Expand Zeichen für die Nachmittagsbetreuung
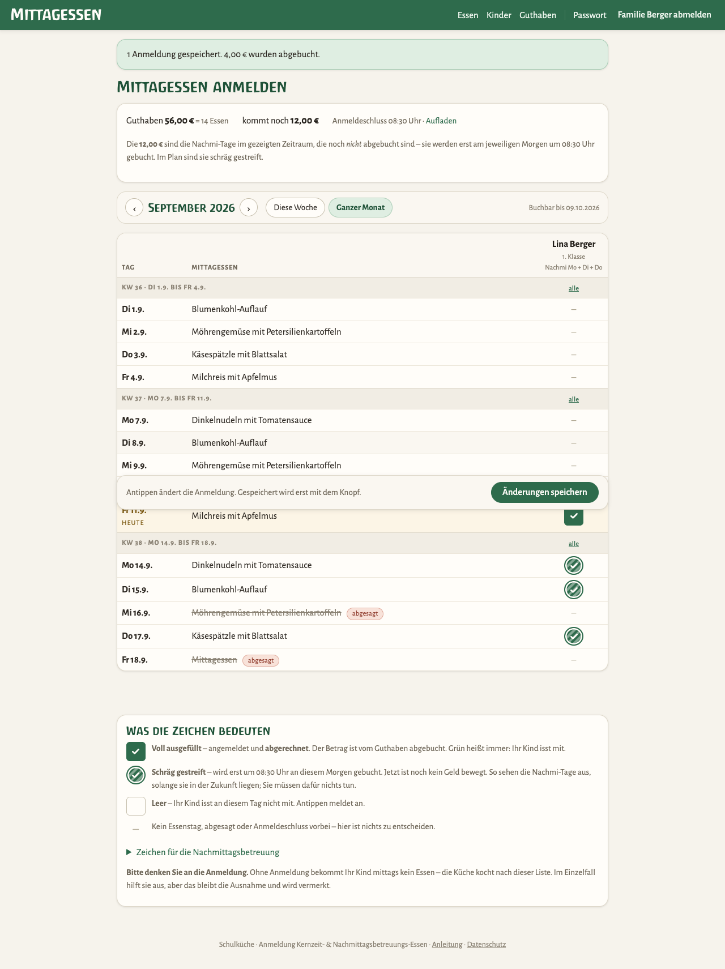The height and width of the screenshot is (969, 725). [x=203, y=852]
